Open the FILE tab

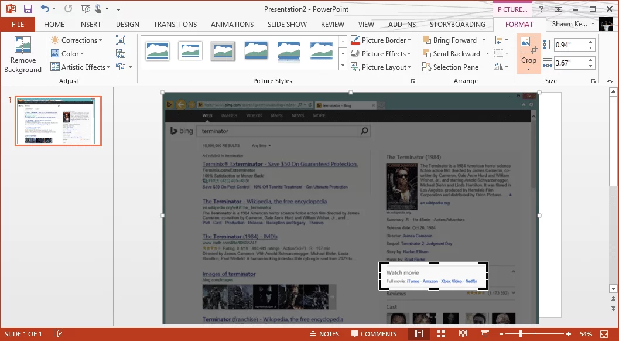click(18, 25)
